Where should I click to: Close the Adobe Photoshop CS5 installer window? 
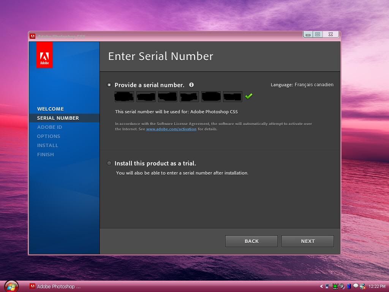point(331,34)
